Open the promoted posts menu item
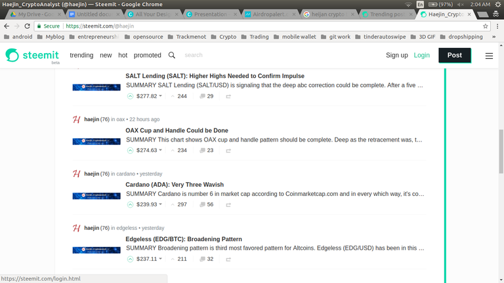504x283 pixels. click(x=148, y=55)
